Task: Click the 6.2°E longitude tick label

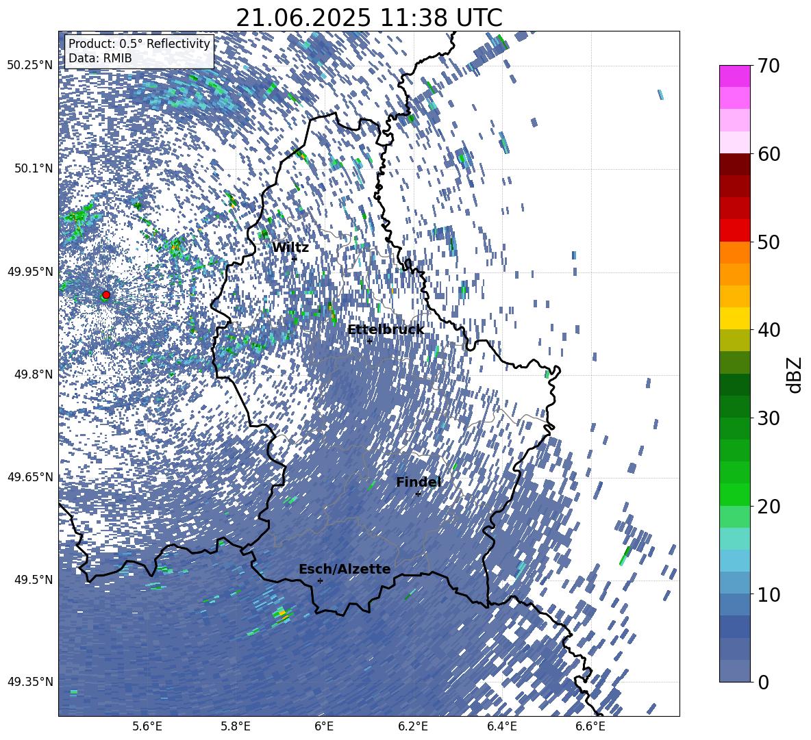Action: click(x=413, y=727)
